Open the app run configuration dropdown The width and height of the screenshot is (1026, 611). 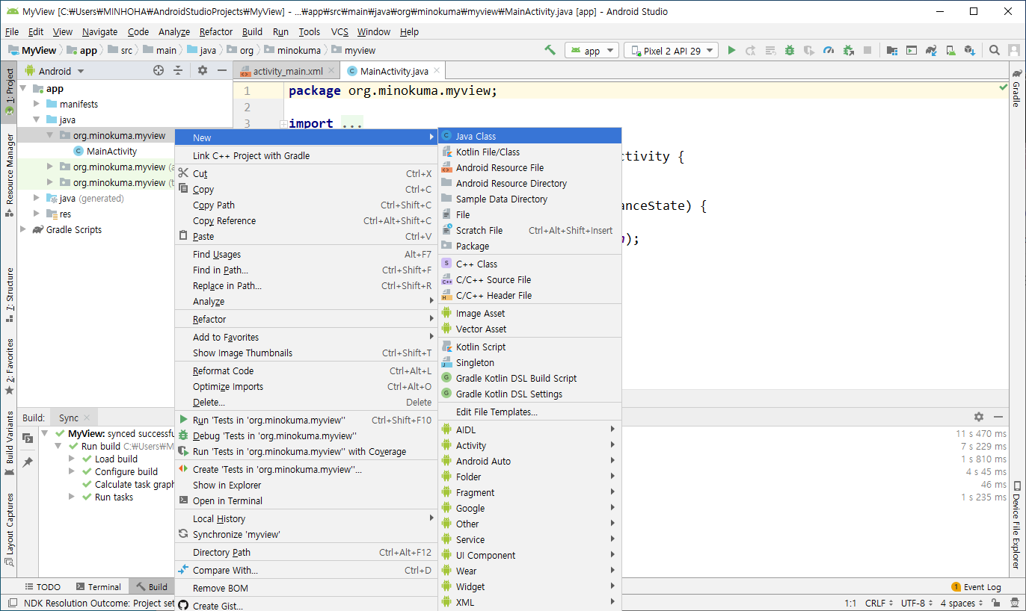pyautogui.click(x=592, y=51)
